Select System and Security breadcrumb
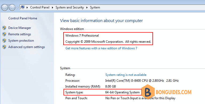205x104 pixels. [x=70, y=7]
